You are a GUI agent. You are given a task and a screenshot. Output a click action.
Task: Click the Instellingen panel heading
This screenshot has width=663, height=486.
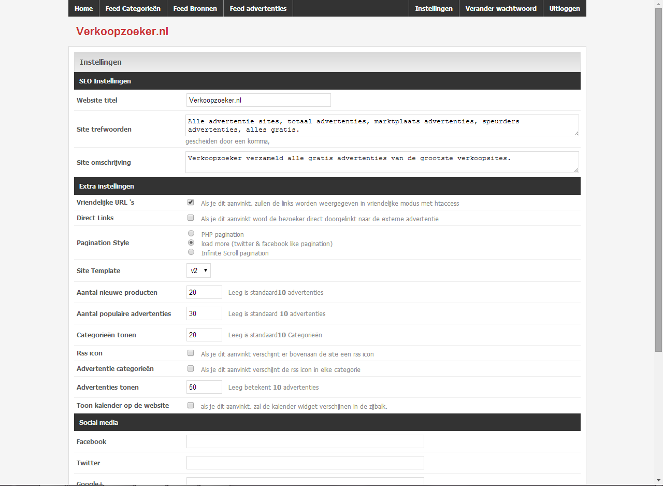pos(327,62)
